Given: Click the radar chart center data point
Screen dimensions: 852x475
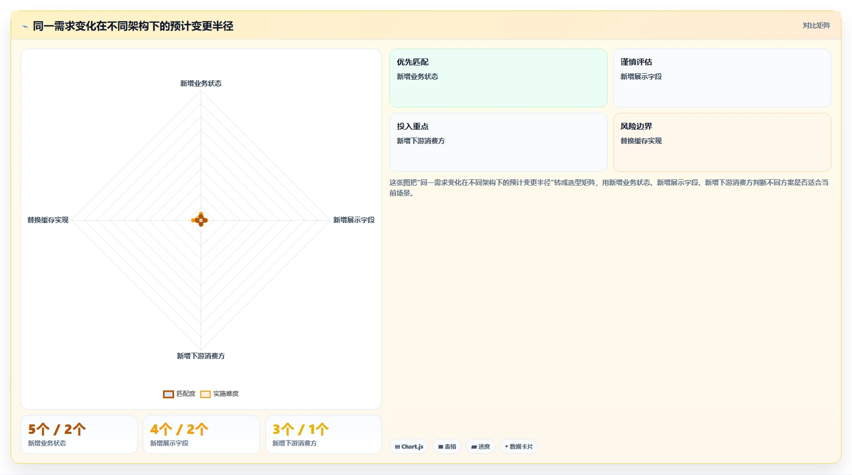Looking at the screenshot, I should tap(201, 220).
